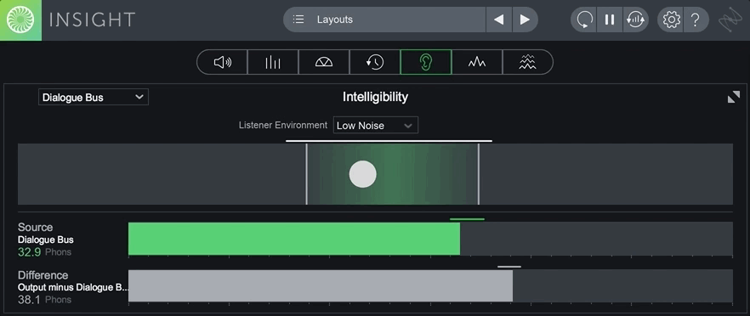
Task: Toggle the History clock module
Action: tap(375, 62)
